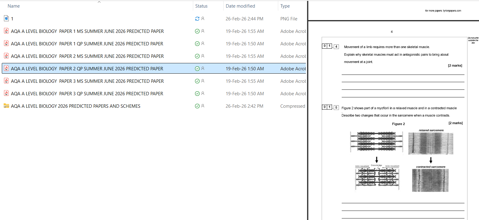The image size is (479, 220).
Task: Click PDF icon of Paper 1 MS file
Action: [x=6, y=31]
